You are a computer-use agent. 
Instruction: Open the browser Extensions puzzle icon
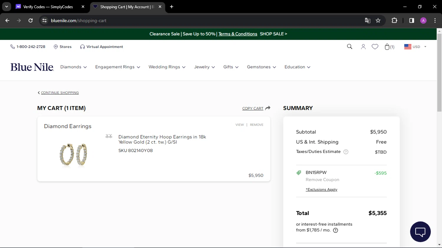[394, 21]
